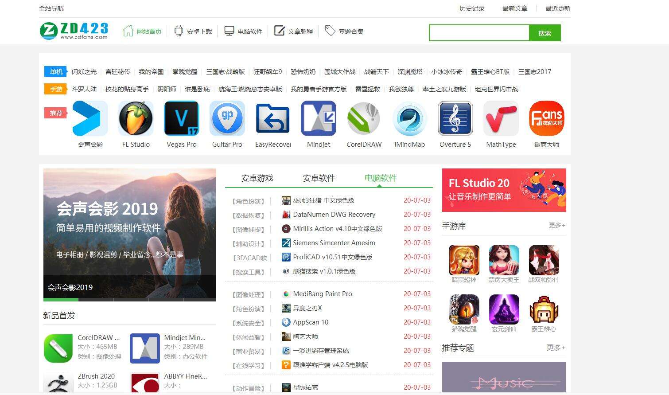The image size is (669, 395).
Task: Open the Overture 5 music icon
Action: coord(455,118)
